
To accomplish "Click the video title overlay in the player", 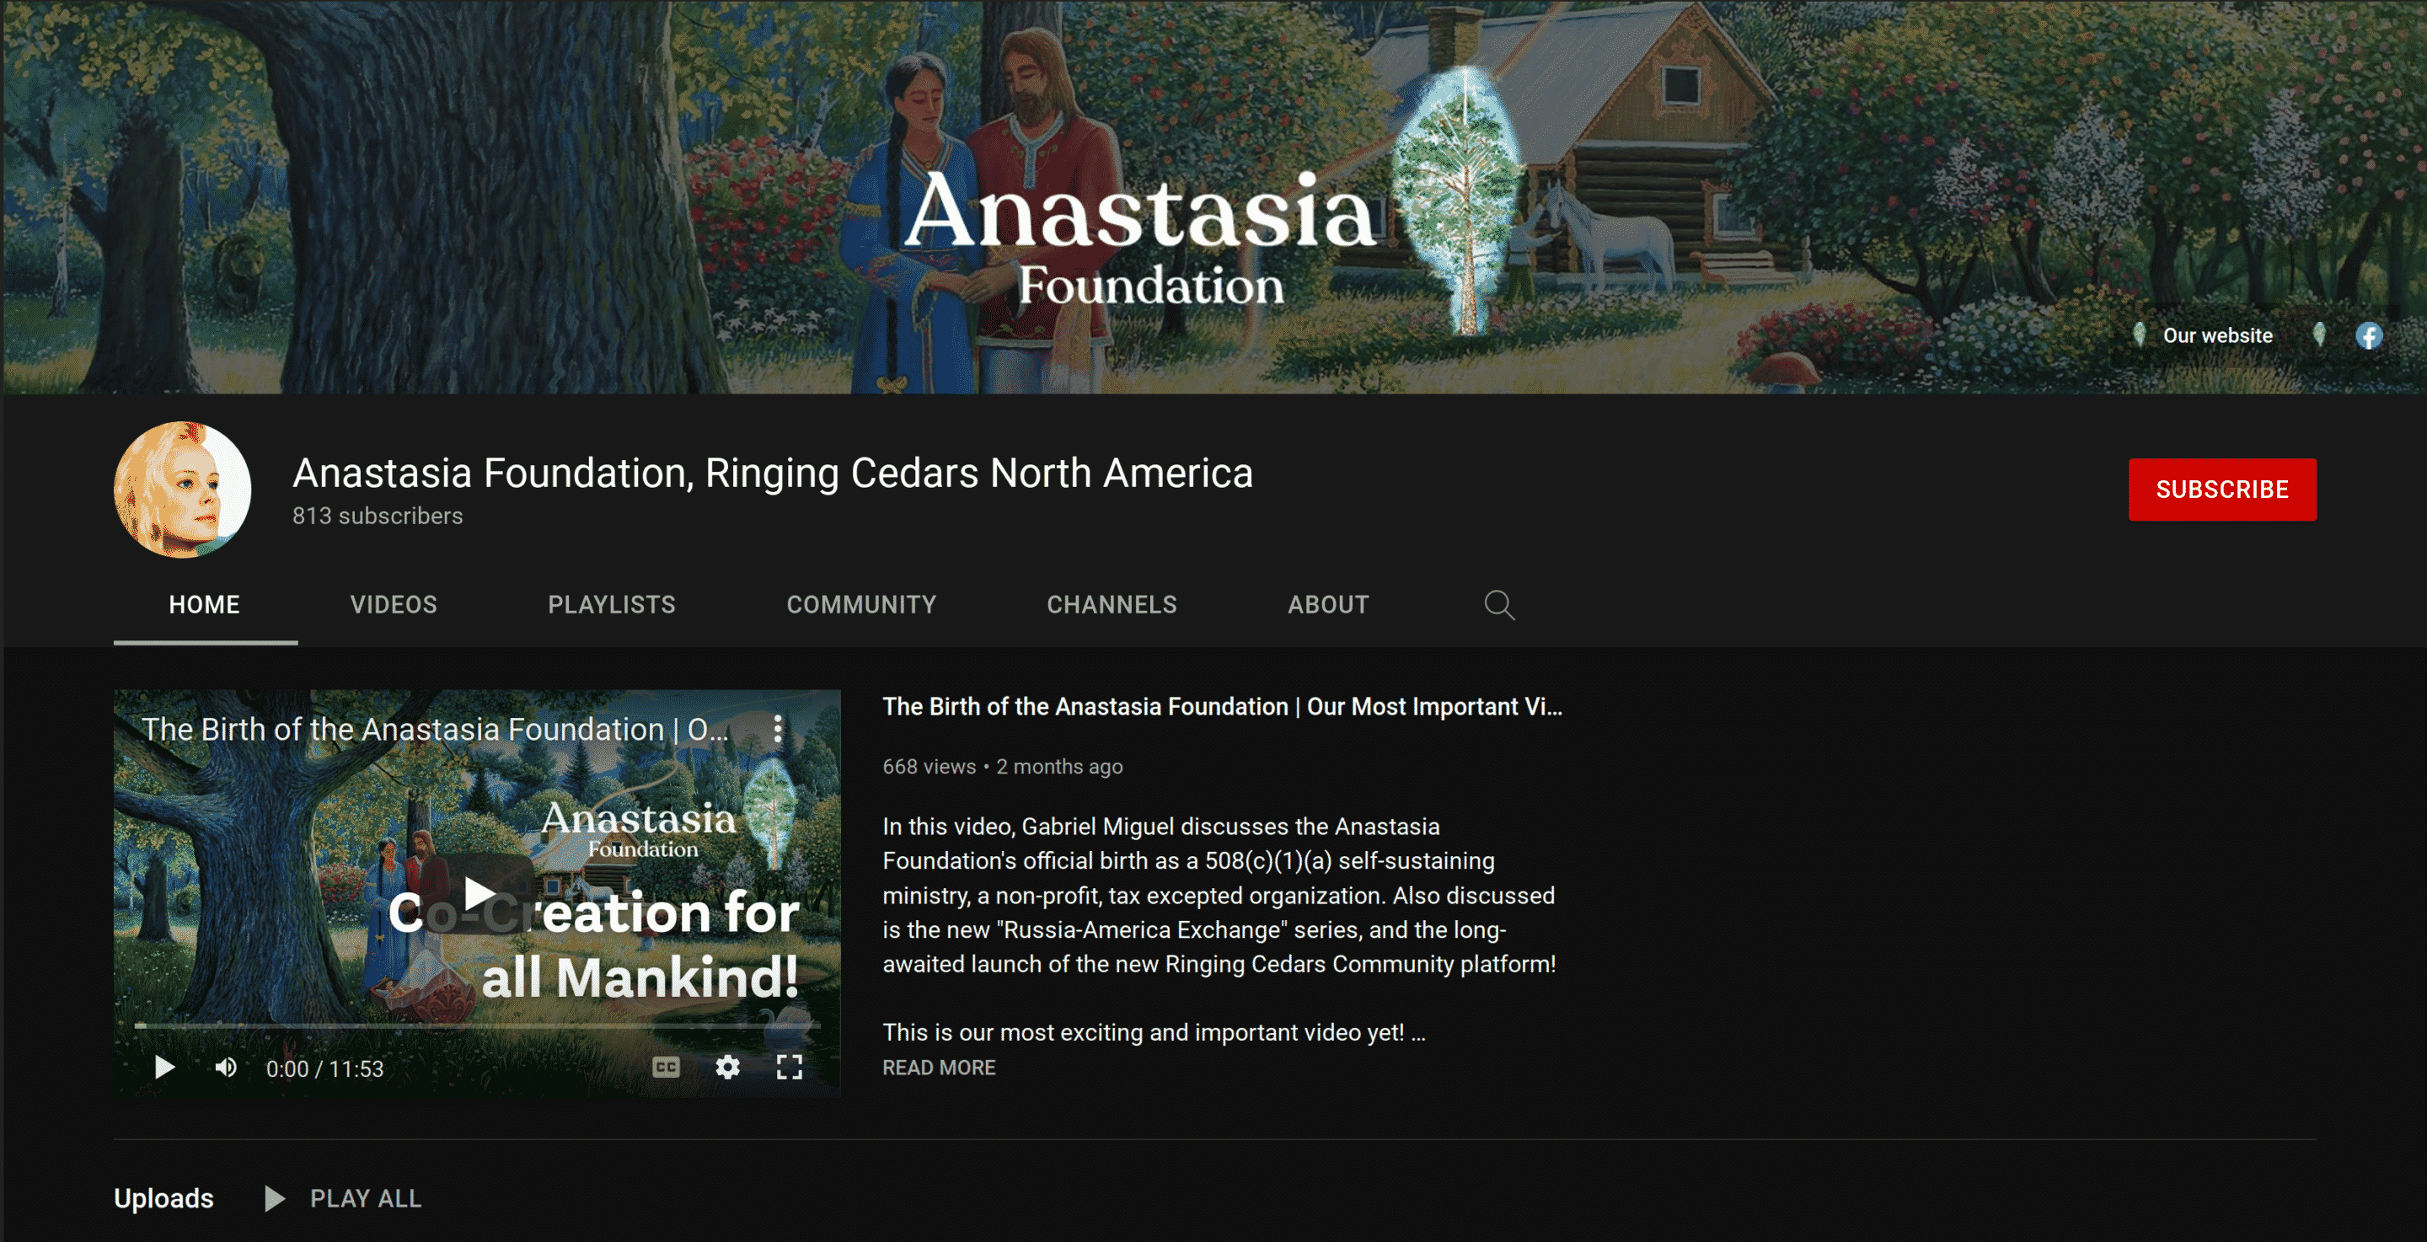I will click(x=436, y=730).
